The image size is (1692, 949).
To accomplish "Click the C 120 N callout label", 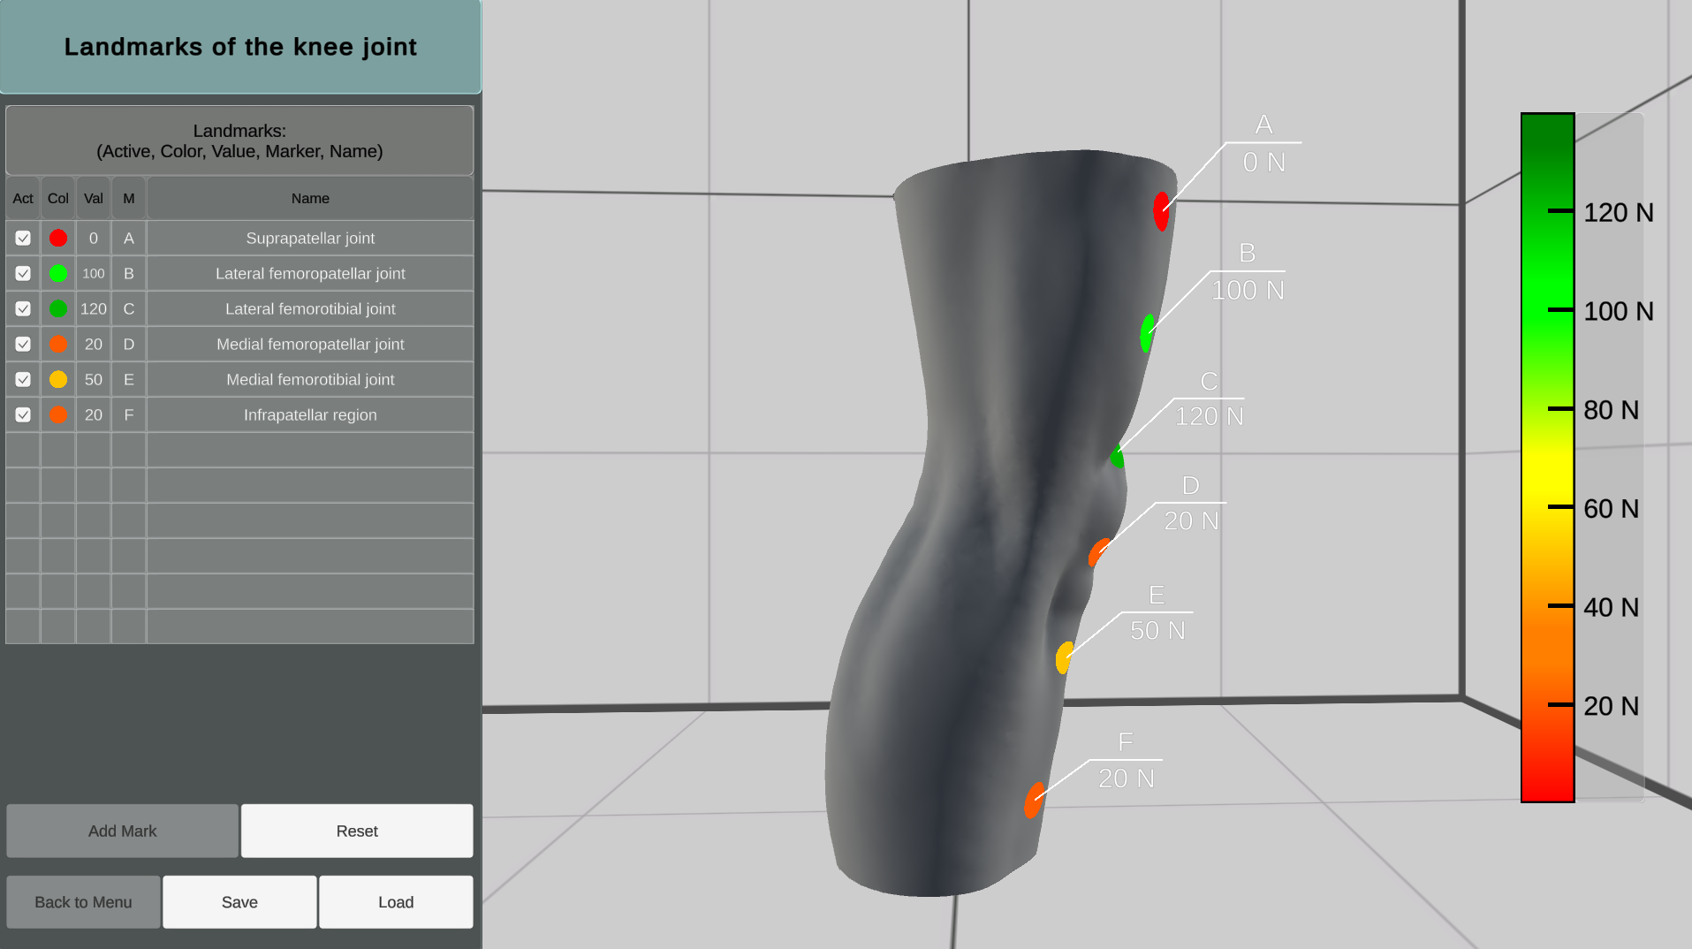I will coord(1209,399).
